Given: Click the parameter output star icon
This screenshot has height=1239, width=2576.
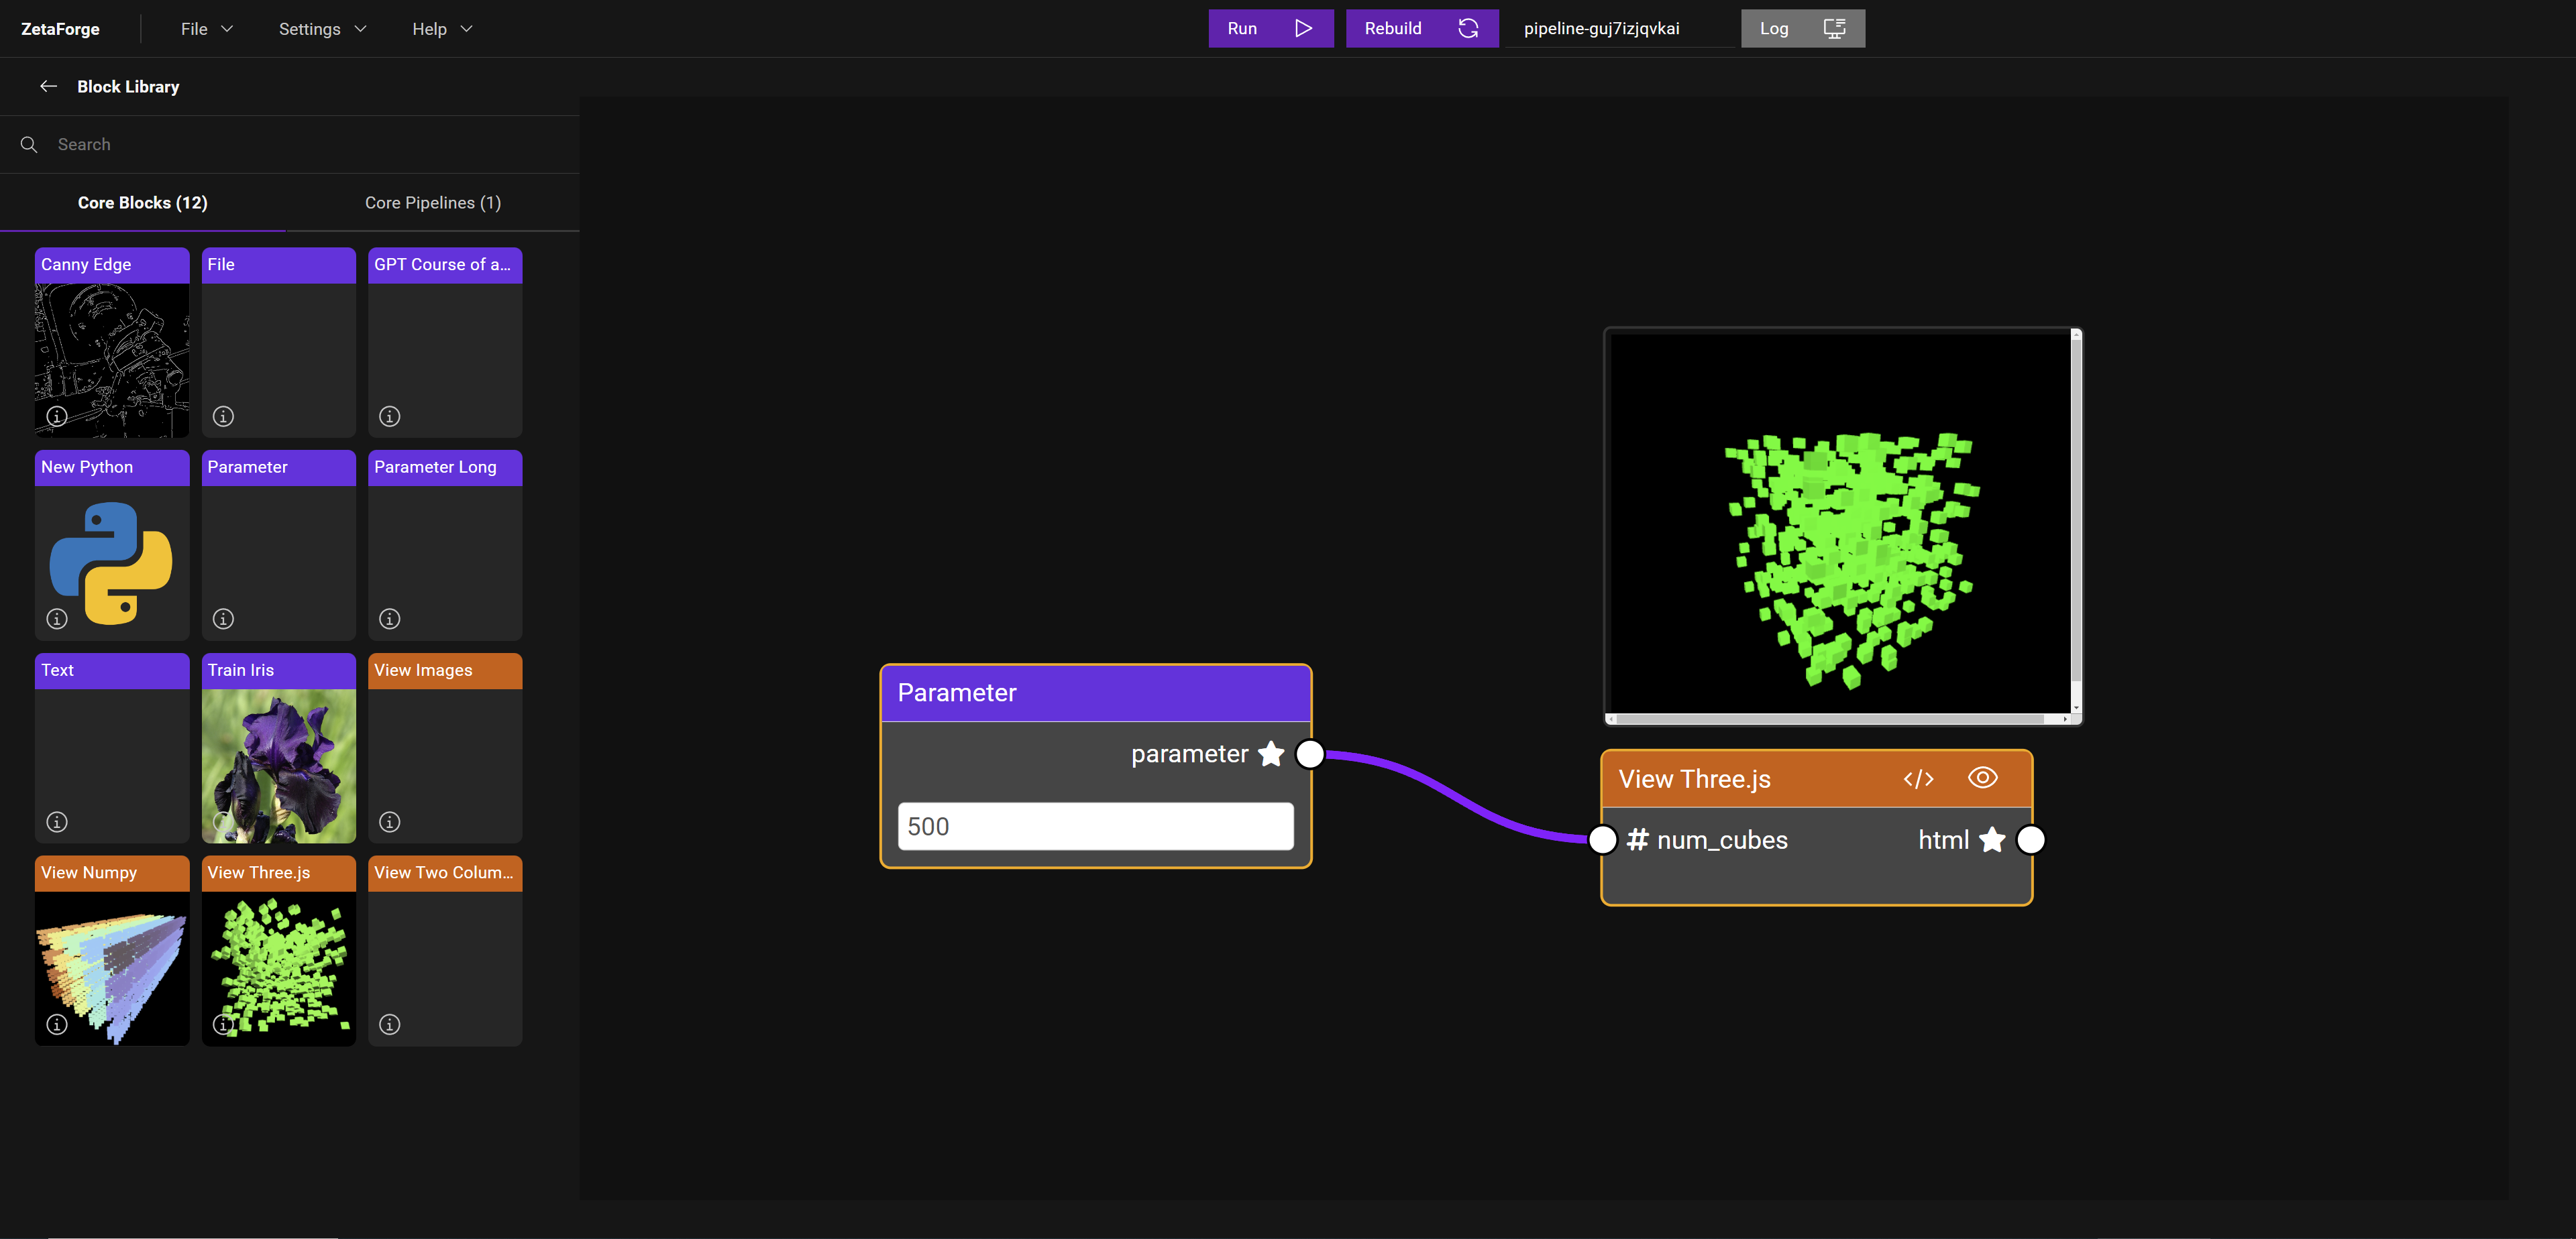Looking at the screenshot, I should pos(1271,754).
